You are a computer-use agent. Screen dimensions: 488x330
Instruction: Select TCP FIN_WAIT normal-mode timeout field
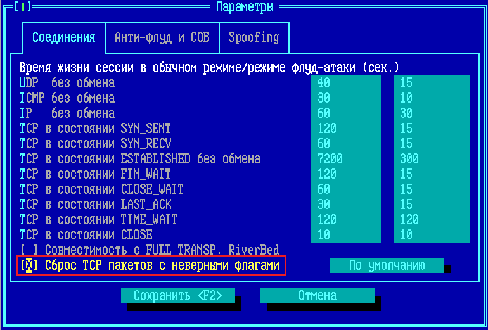pos(345,174)
